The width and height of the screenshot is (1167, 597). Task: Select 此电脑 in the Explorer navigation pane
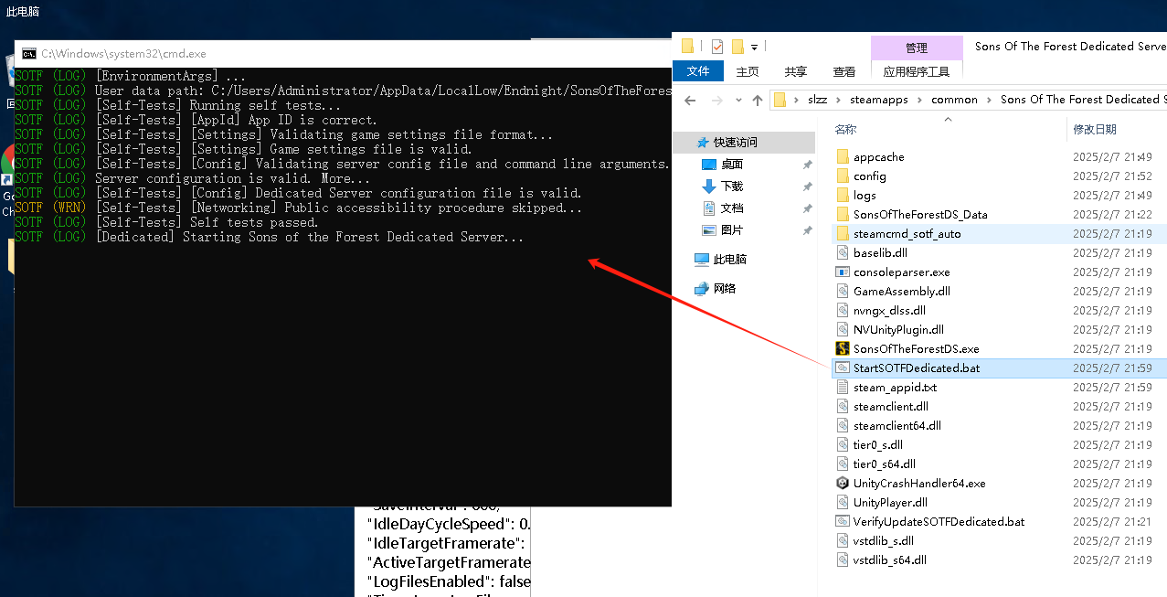pyautogui.click(x=730, y=259)
